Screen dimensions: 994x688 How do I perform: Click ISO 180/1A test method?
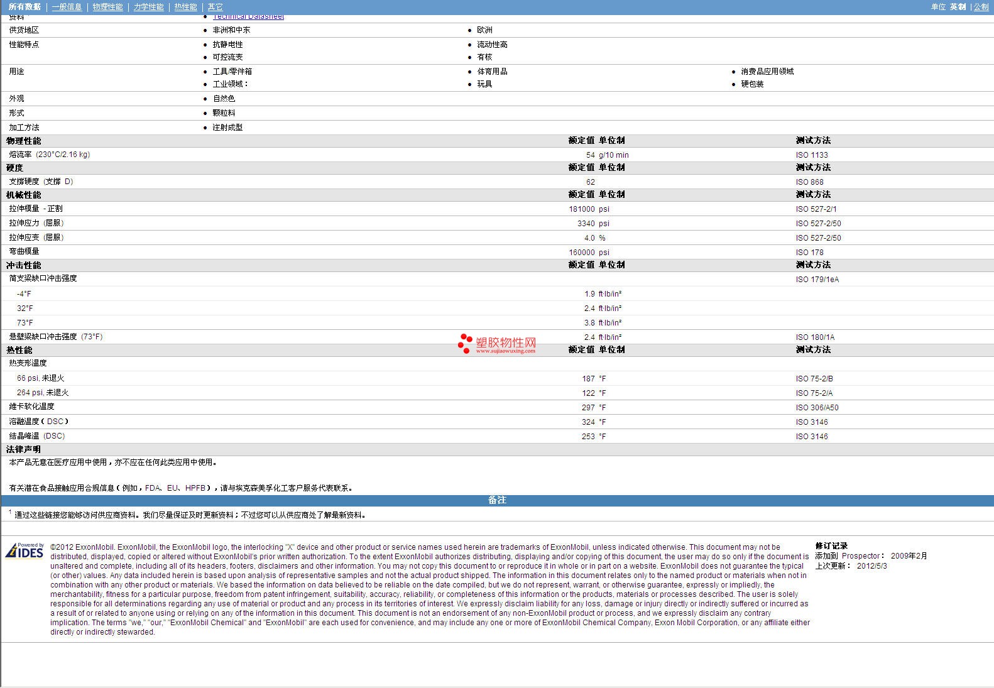(x=816, y=337)
